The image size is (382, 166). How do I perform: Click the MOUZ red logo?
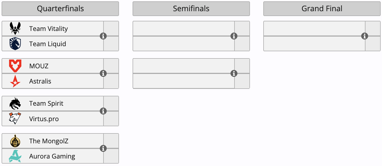click(x=15, y=66)
